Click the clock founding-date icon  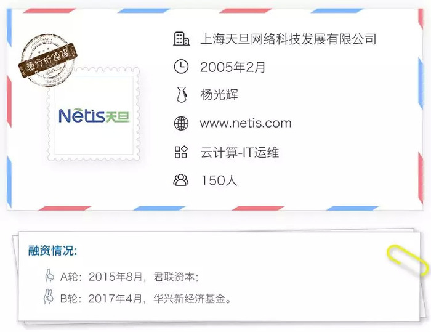[x=181, y=67]
